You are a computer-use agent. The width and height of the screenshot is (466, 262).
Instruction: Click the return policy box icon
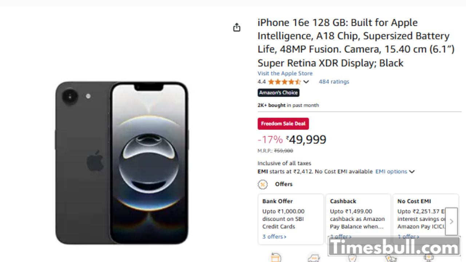(276, 258)
